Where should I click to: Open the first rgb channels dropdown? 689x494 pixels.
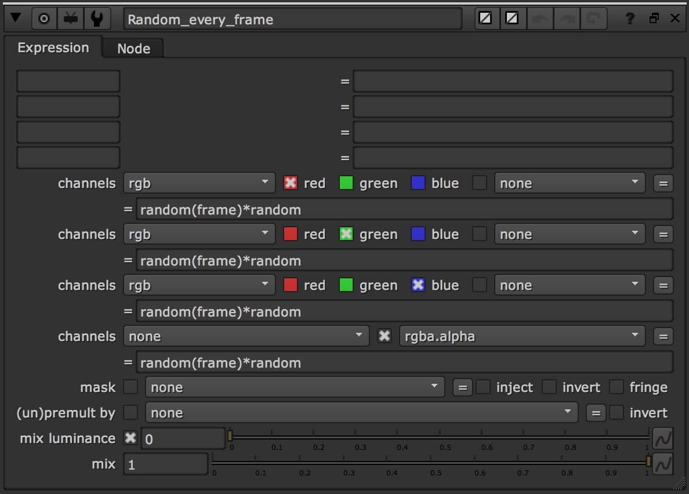[x=199, y=183]
